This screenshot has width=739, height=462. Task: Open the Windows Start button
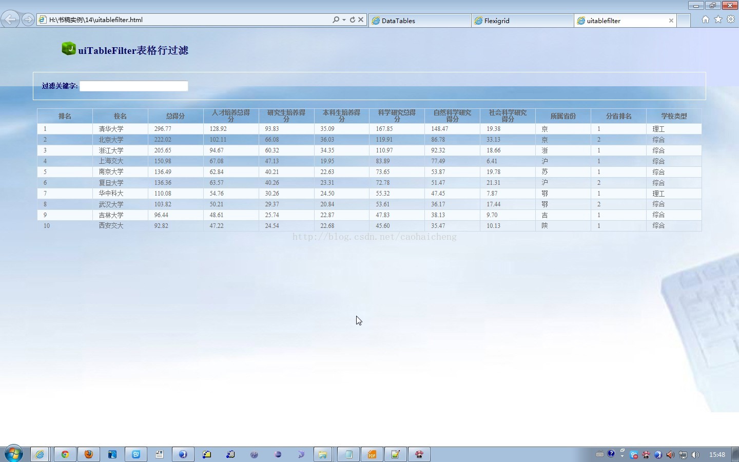coord(14,454)
